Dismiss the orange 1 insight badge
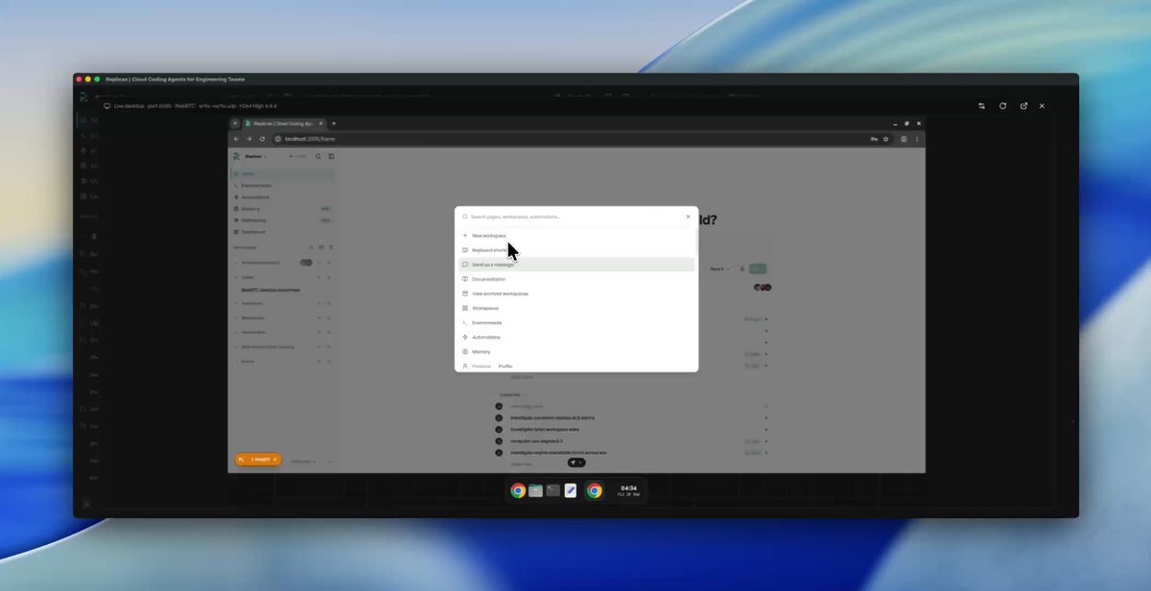This screenshot has width=1151, height=591. pyautogui.click(x=274, y=460)
